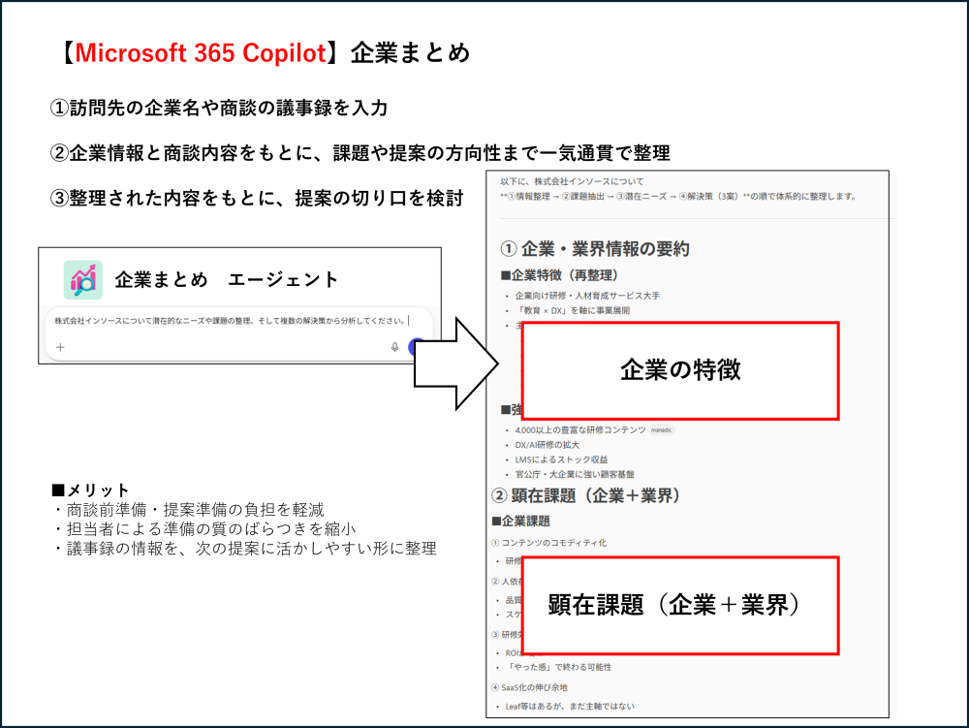The height and width of the screenshot is (728, 969).
Task: Click the bullet 商談前準備・提案準備の負担を軽減
Action: pyautogui.click(x=189, y=510)
